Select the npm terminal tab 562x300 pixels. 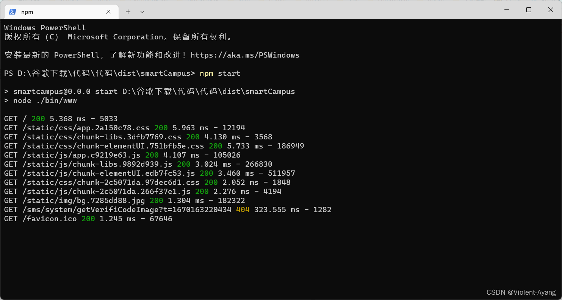click(61, 12)
